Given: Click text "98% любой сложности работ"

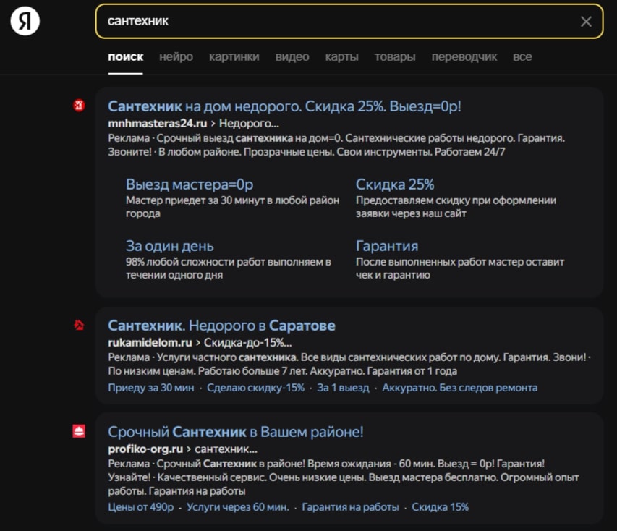Looking at the screenshot, I should (195, 262).
